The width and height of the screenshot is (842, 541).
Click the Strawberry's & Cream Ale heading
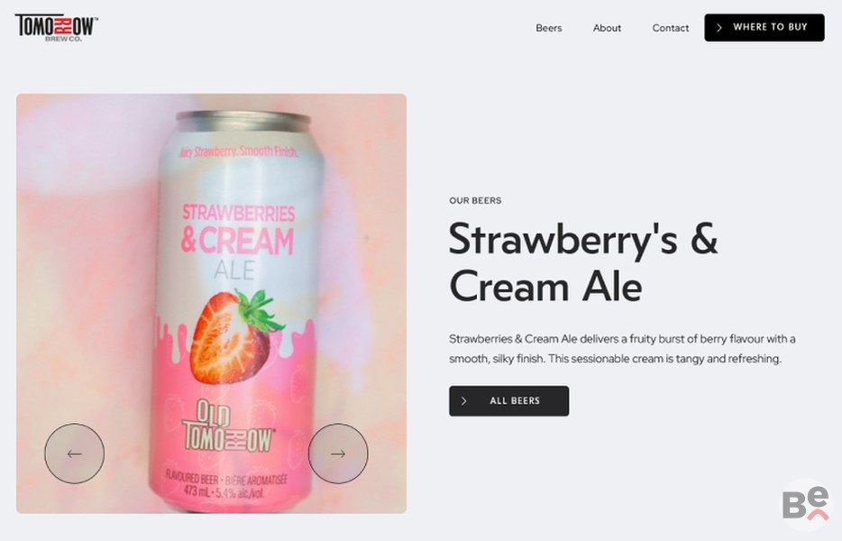(583, 262)
